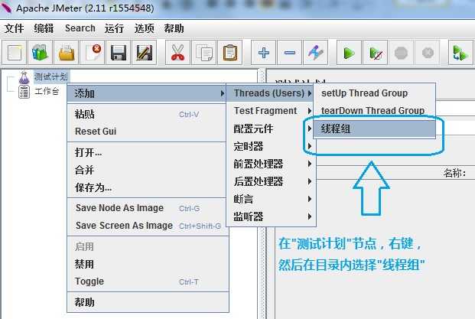Click the Copy toolbar icon

click(x=204, y=53)
